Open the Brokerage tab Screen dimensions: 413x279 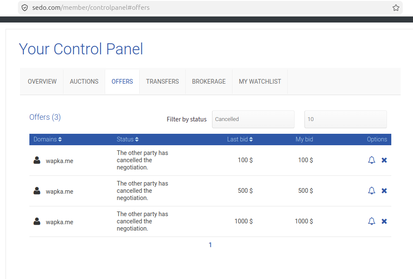(x=209, y=82)
